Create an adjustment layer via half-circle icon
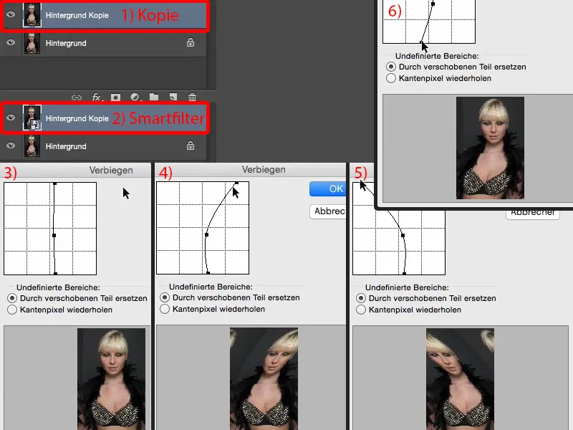Viewport: 573px width, 430px height. tap(135, 97)
